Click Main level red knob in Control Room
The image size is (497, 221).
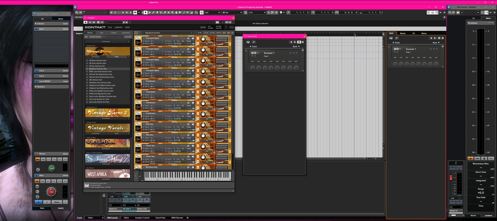[51, 192]
